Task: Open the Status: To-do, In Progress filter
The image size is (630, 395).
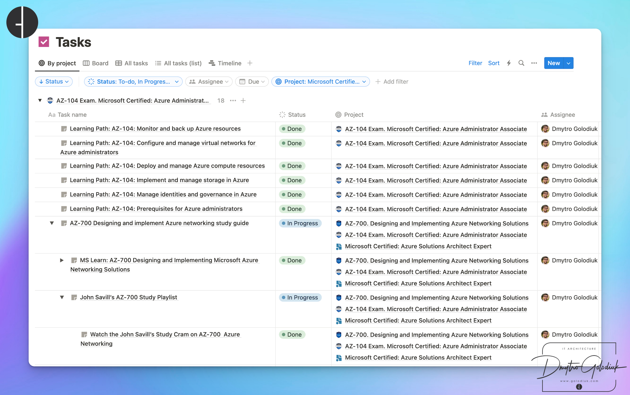Action: tap(133, 81)
